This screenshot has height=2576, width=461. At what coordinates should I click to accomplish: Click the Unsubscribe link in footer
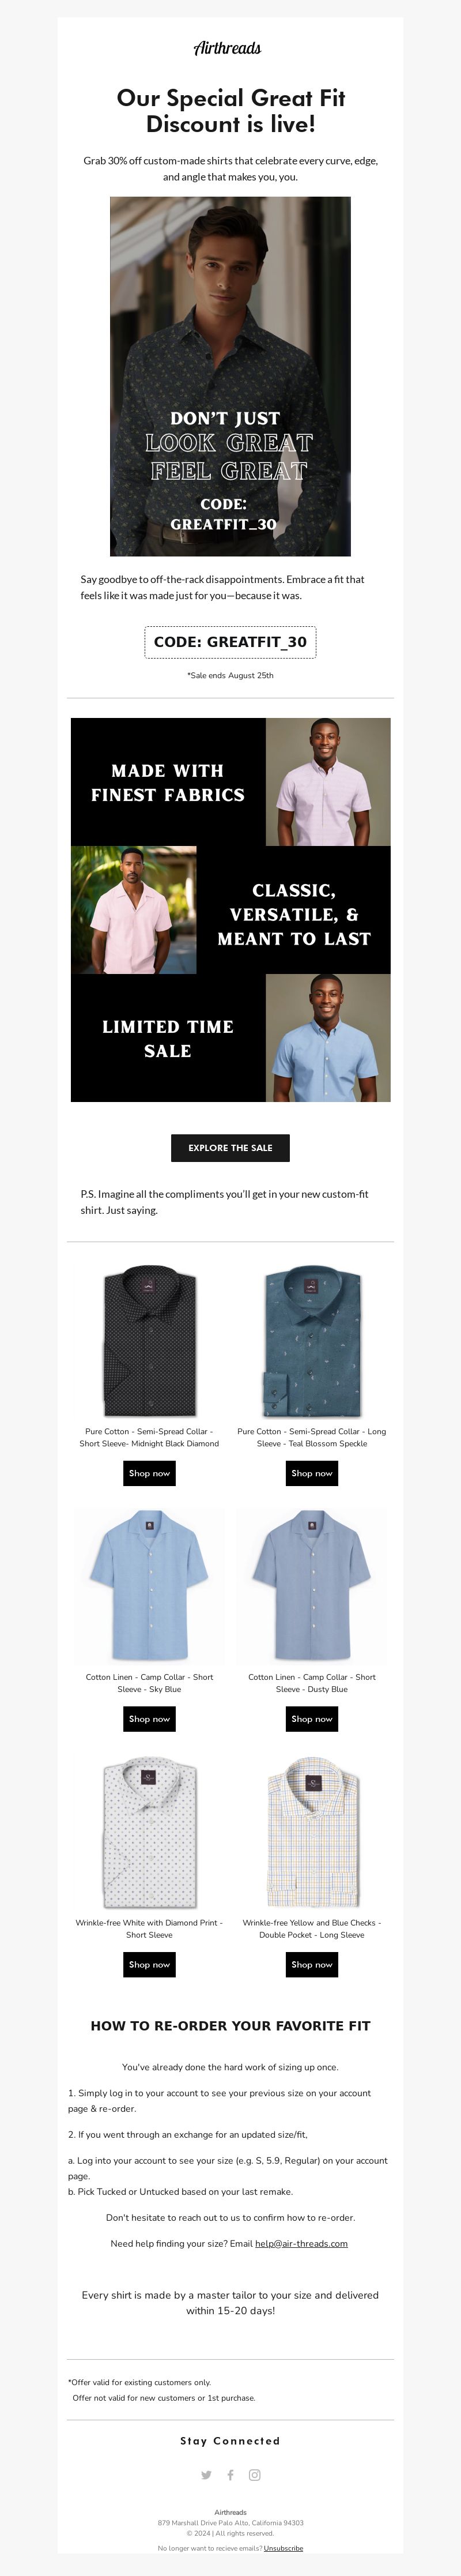[x=283, y=2548]
